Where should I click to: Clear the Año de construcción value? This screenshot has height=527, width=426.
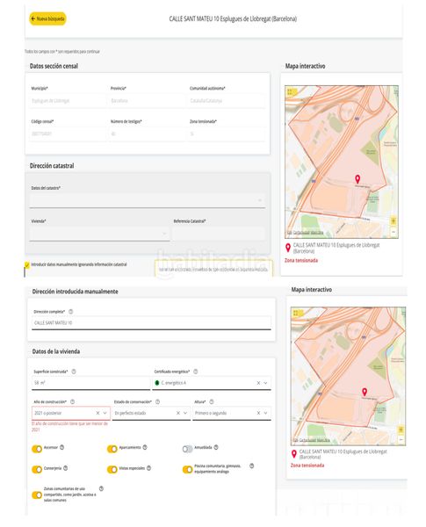tap(97, 413)
